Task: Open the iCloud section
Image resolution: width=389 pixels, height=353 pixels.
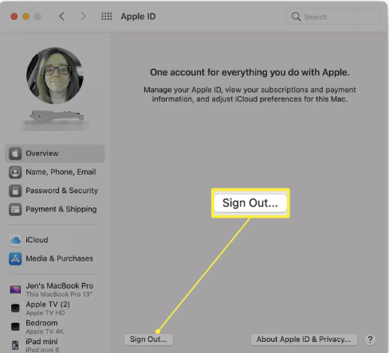Action: tap(55, 240)
